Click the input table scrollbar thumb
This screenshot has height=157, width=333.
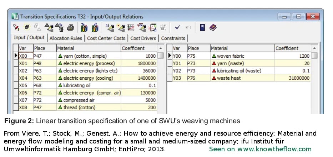coord(161,56)
